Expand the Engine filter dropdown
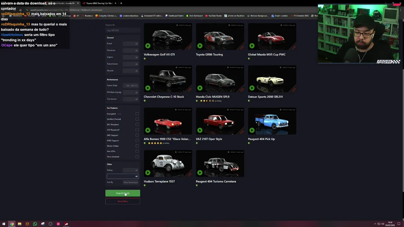 (x=131, y=57)
